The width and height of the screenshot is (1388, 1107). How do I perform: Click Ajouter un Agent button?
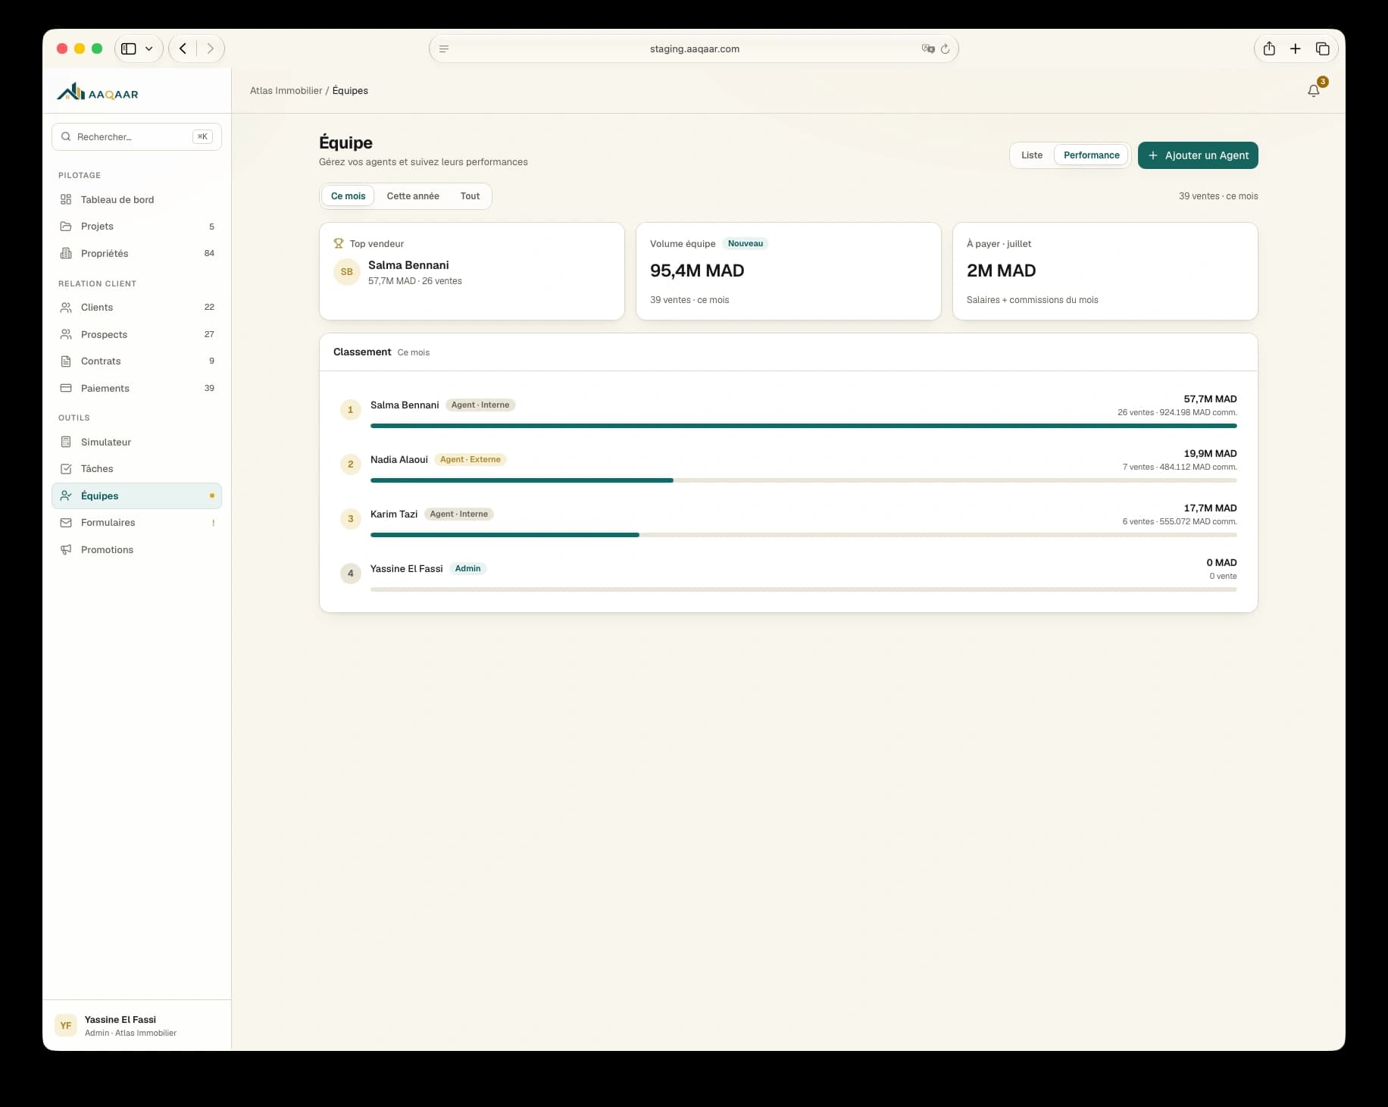pos(1198,155)
